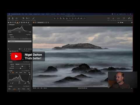The width and height of the screenshot is (140, 105).
Task: Click the Import images toolbar icon
Action: click(x=9, y=18)
